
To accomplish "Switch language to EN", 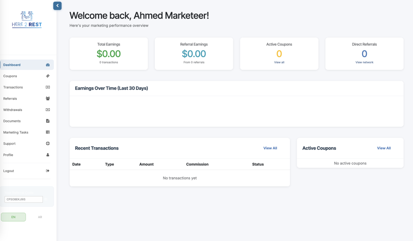I will (13, 217).
